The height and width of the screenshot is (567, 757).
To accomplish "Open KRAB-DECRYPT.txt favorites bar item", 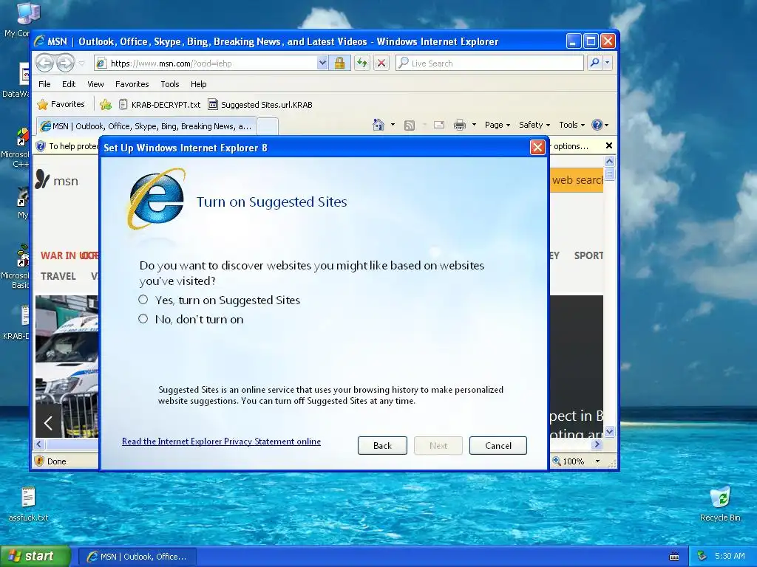I will (x=160, y=105).
